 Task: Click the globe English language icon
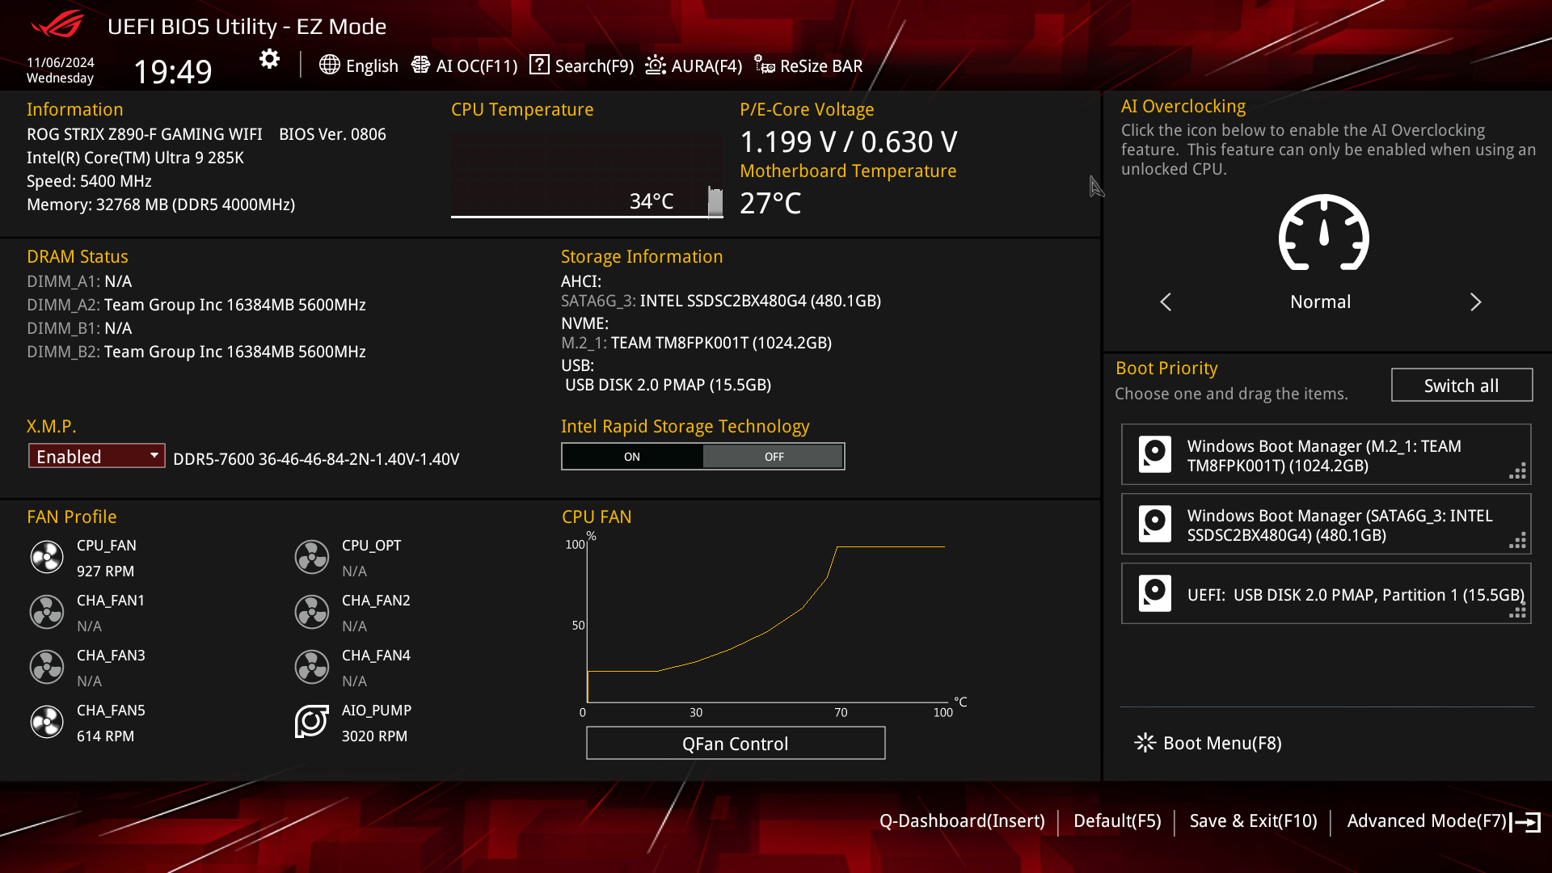[329, 65]
